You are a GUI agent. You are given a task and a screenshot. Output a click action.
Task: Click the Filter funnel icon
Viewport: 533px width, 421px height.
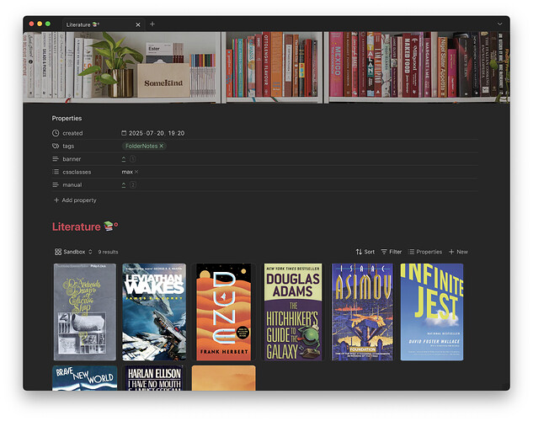coord(384,252)
